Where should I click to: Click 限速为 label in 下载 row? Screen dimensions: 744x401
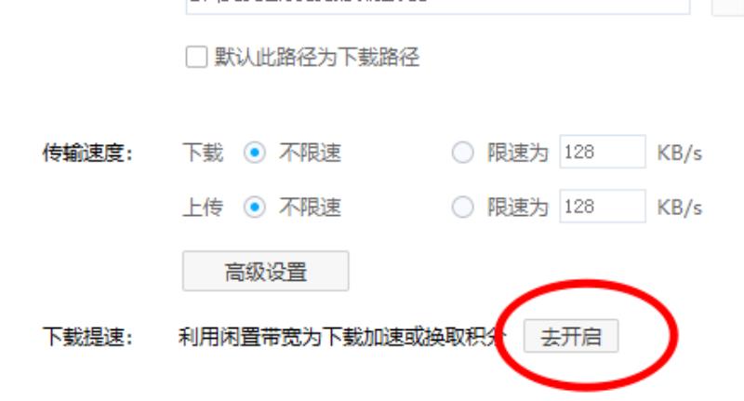(518, 153)
